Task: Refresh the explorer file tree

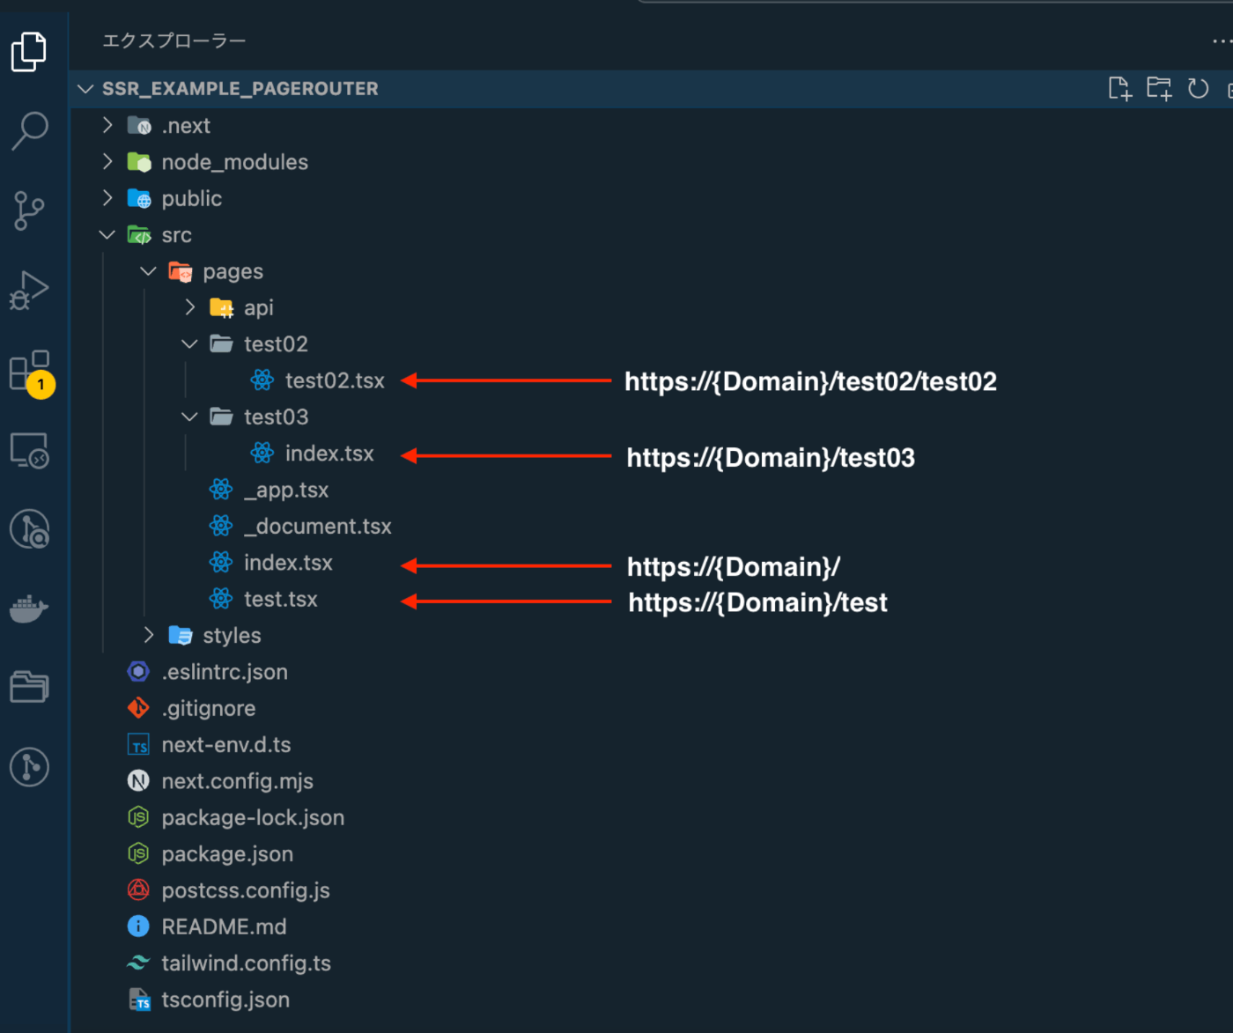Action: coord(1198,88)
